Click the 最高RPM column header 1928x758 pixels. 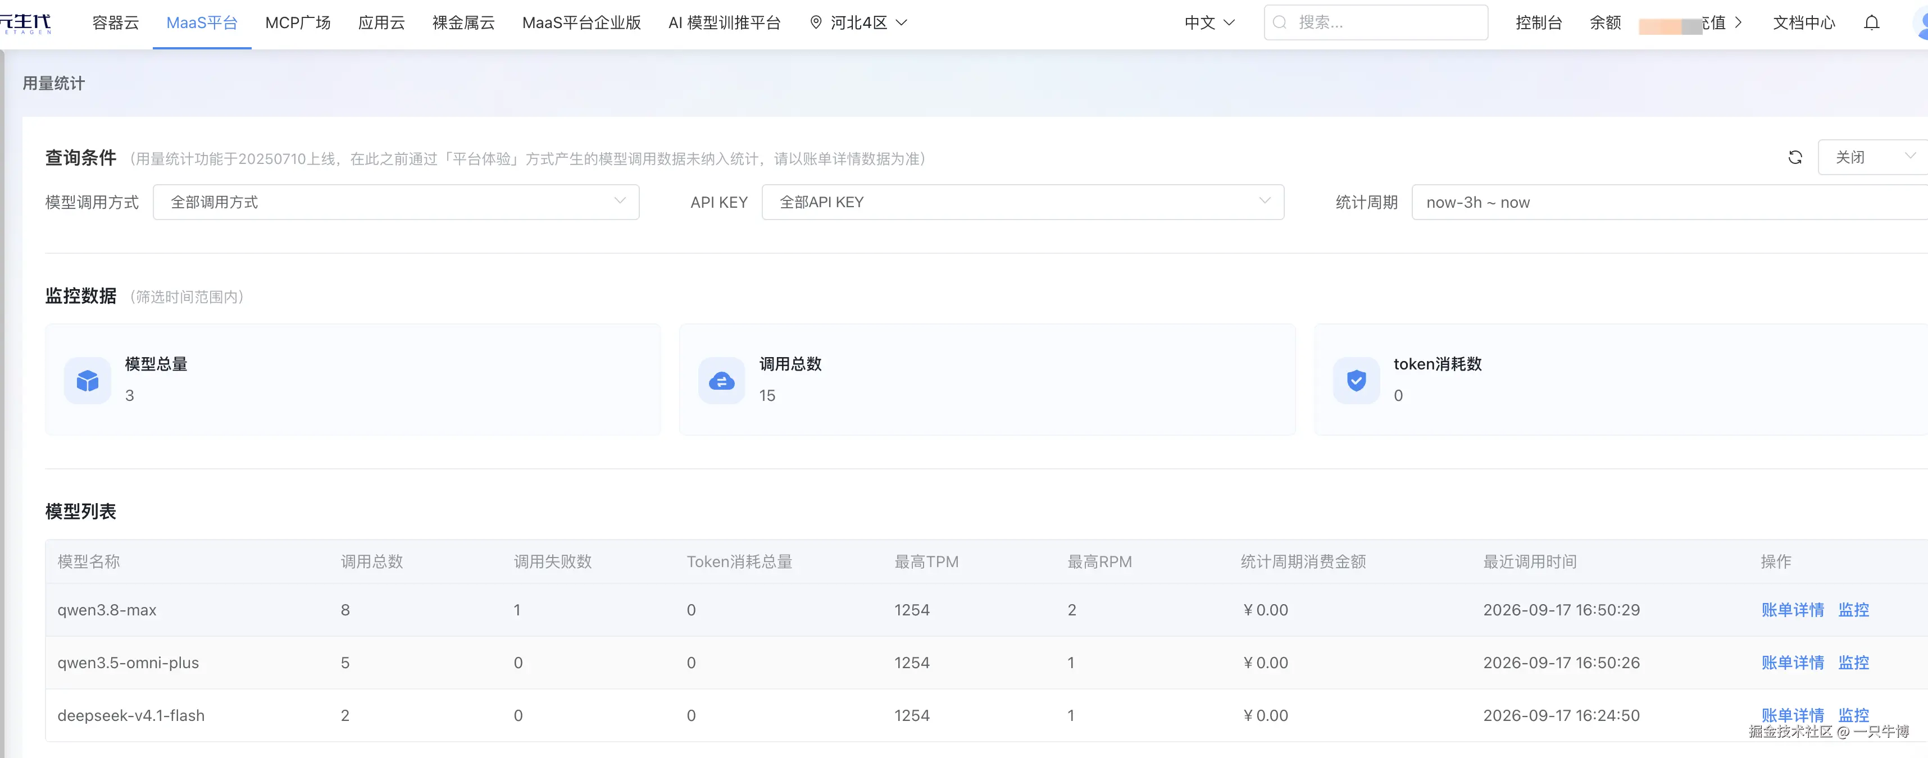(x=1099, y=561)
